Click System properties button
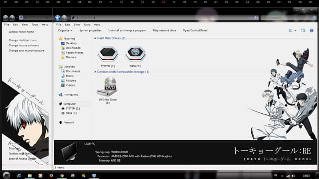 pyautogui.click(x=91, y=30)
